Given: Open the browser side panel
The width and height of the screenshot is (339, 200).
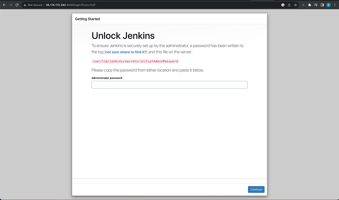Looking at the screenshot, I should coord(322,5).
